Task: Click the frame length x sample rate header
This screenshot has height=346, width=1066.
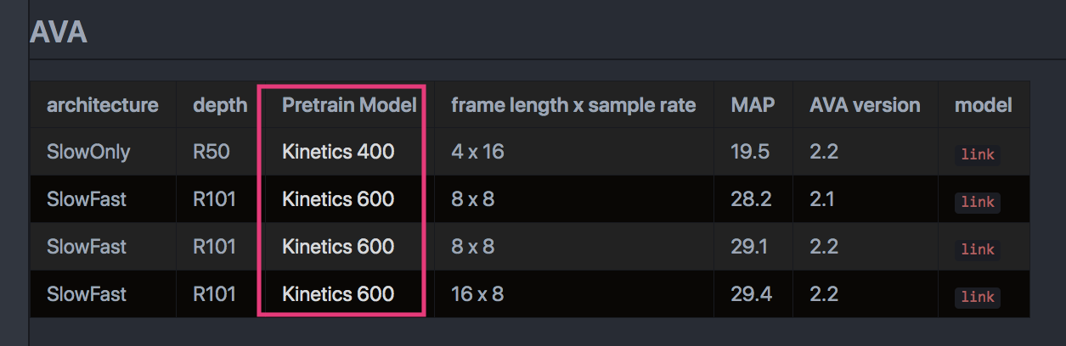Action: click(x=573, y=105)
